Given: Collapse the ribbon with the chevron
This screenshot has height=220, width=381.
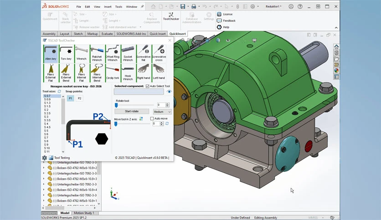Looking at the screenshot, I should coord(336,28).
